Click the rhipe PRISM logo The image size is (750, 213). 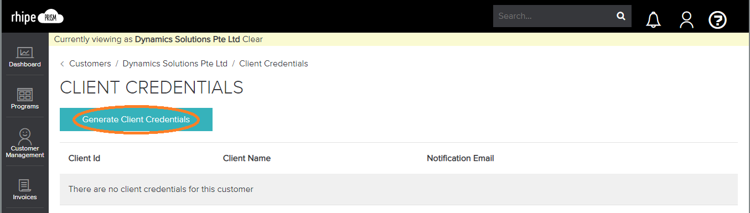pos(37,17)
